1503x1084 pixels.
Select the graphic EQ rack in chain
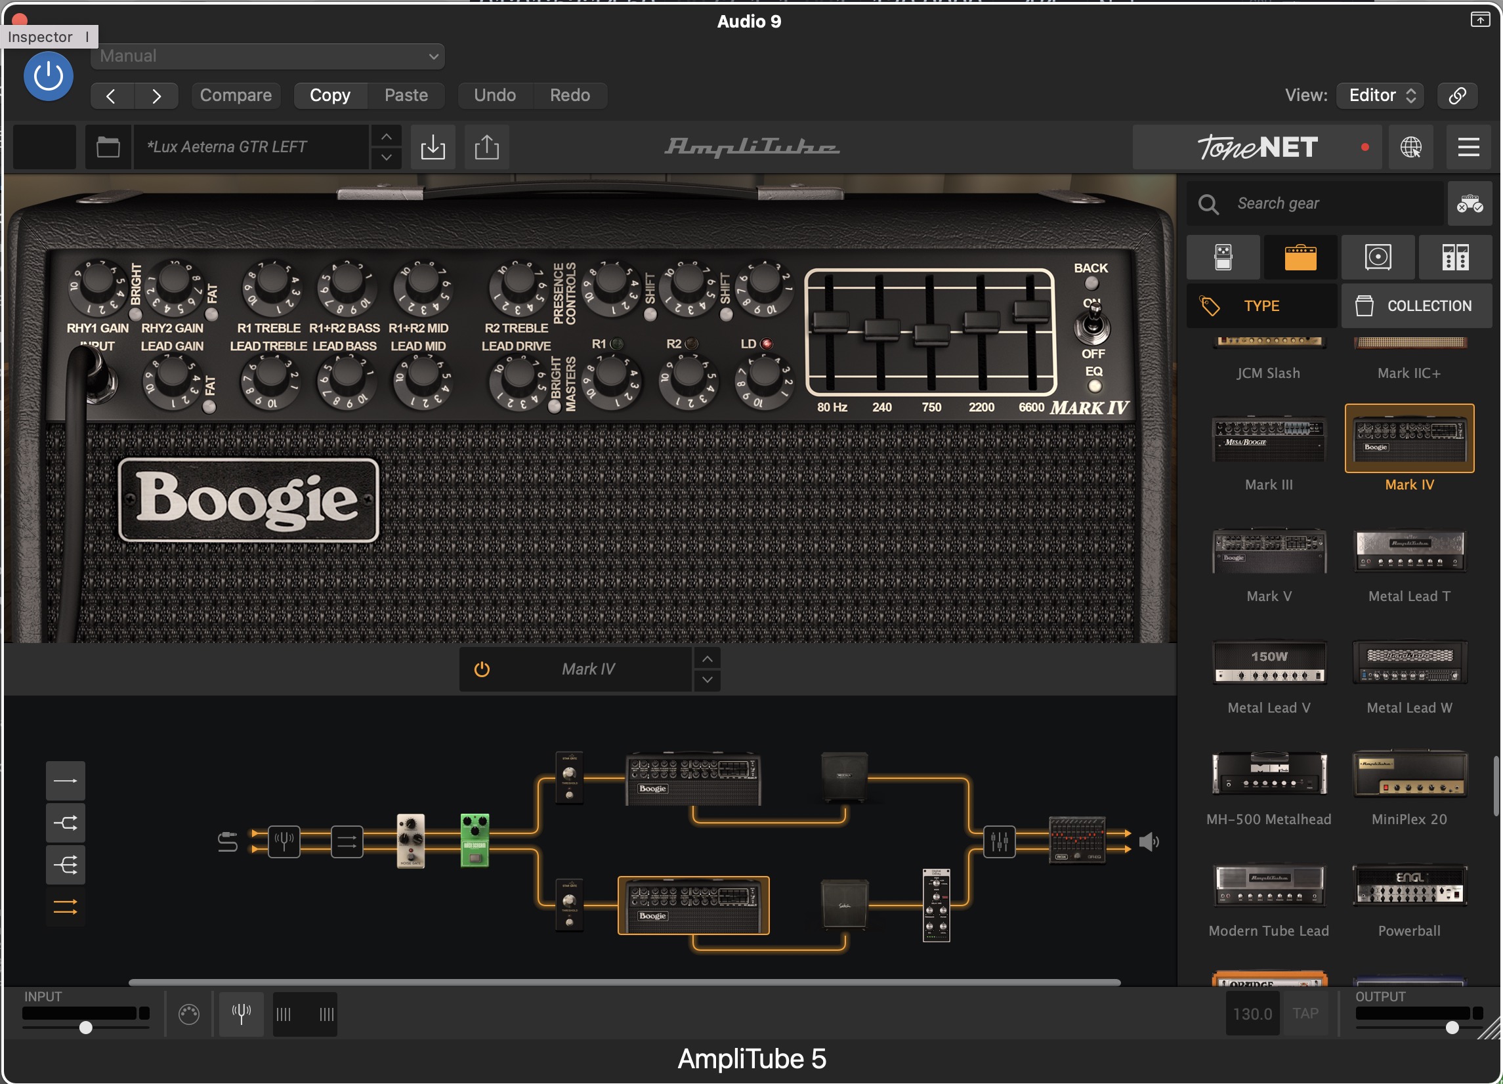pyautogui.click(x=1077, y=840)
